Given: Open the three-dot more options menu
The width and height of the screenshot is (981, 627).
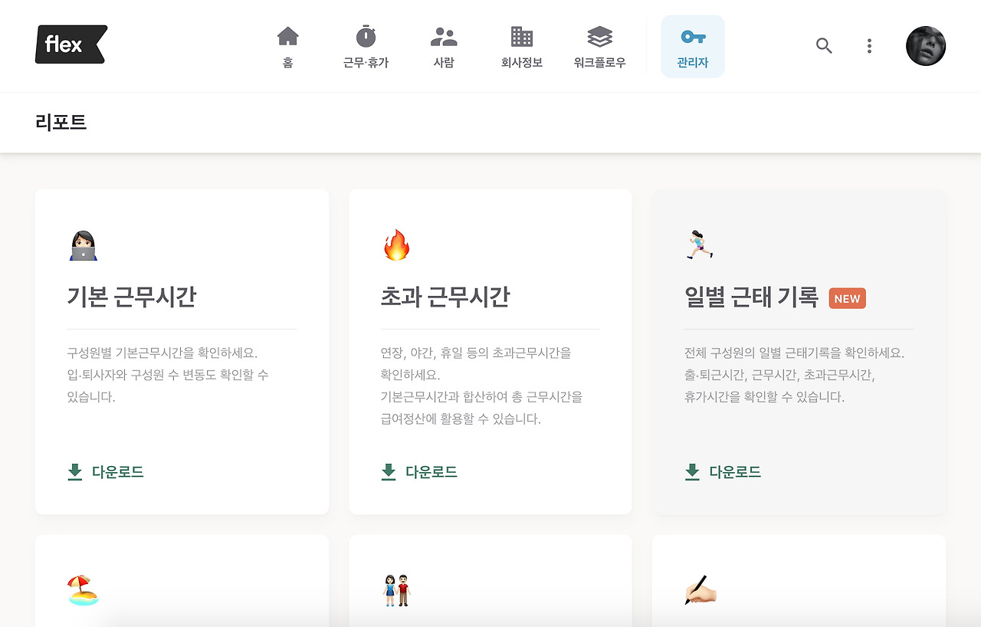Looking at the screenshot, I should pos(869,46).
